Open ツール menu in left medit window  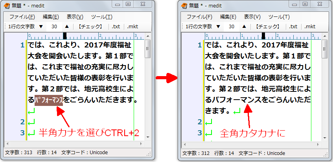click(x=102, y=17)
